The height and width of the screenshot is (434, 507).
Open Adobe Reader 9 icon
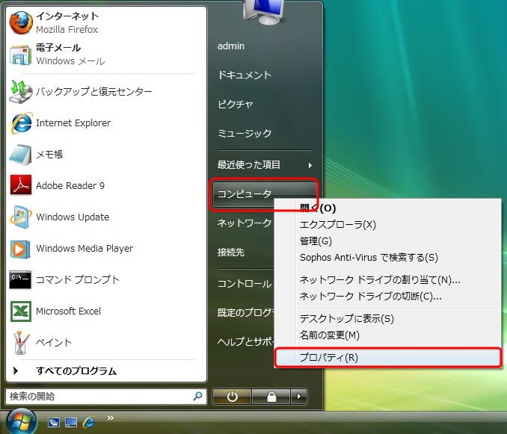tap(21, 185)
